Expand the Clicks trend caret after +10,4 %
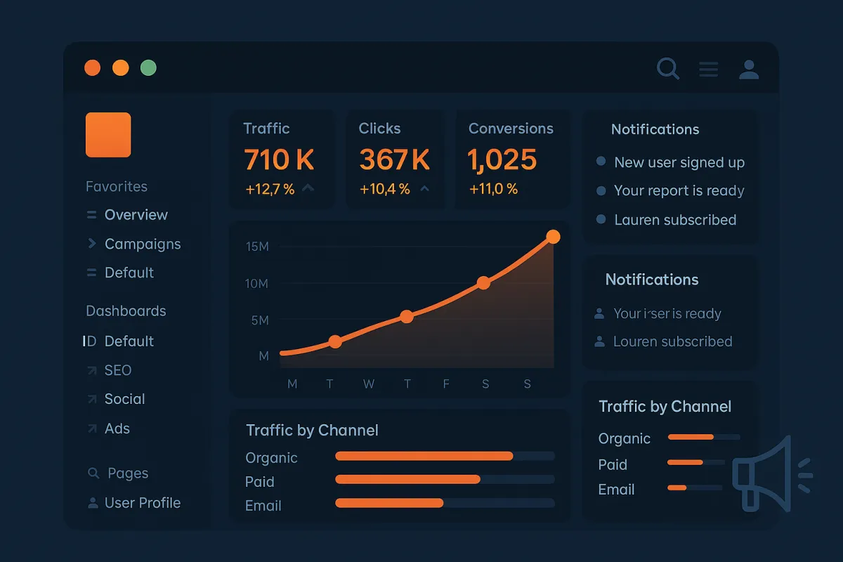Image resolution: width=843 pixels, height=562 pixels. point(424,188)
